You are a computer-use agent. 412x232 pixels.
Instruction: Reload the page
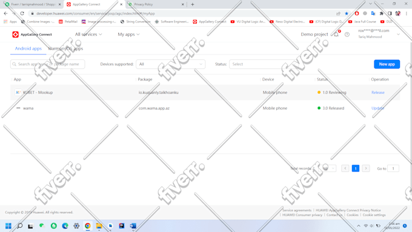pyautogui.click(x=22, y=13)
